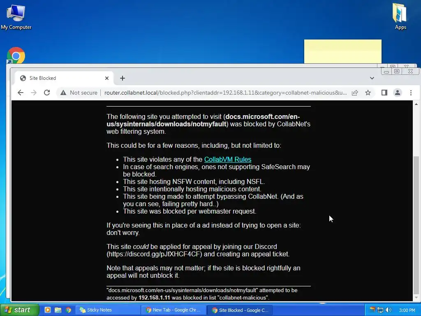Screen dimensions: 421x316
Task: Click the discord.gg invite URL text
Action: click(x=155, y=254)
